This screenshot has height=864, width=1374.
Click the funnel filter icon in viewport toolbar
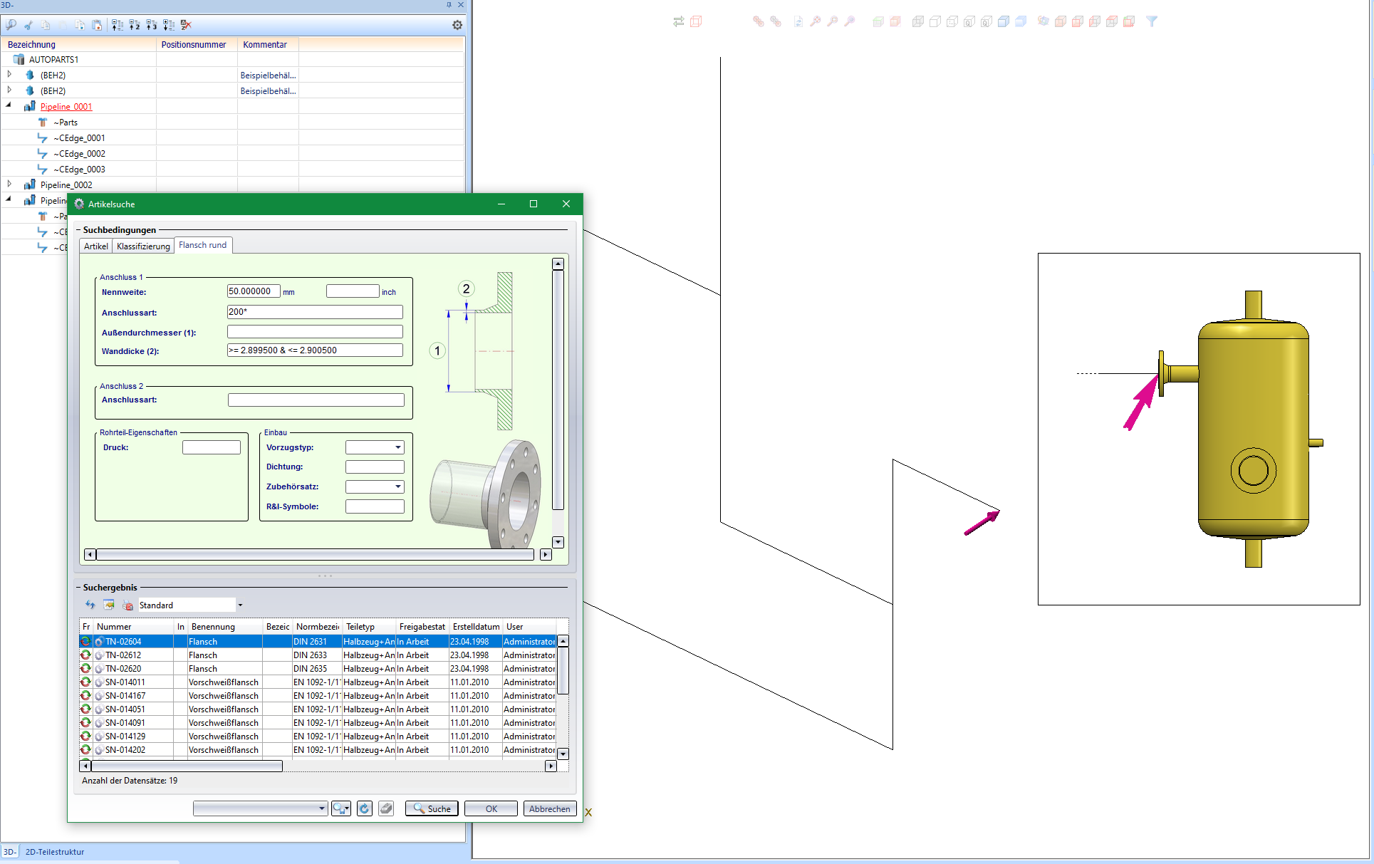(x=1152, y=21)
